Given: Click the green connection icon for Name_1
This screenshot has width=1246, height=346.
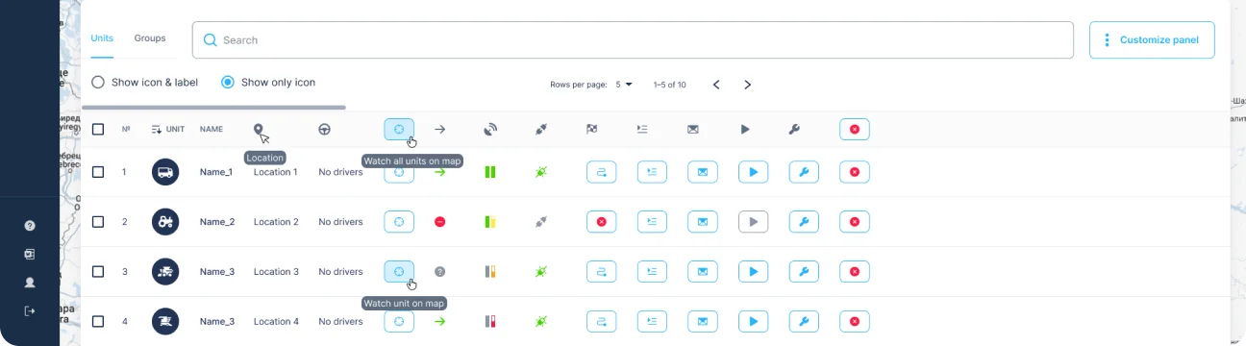Looking at the screenshot, I should (x=541, y=172).
